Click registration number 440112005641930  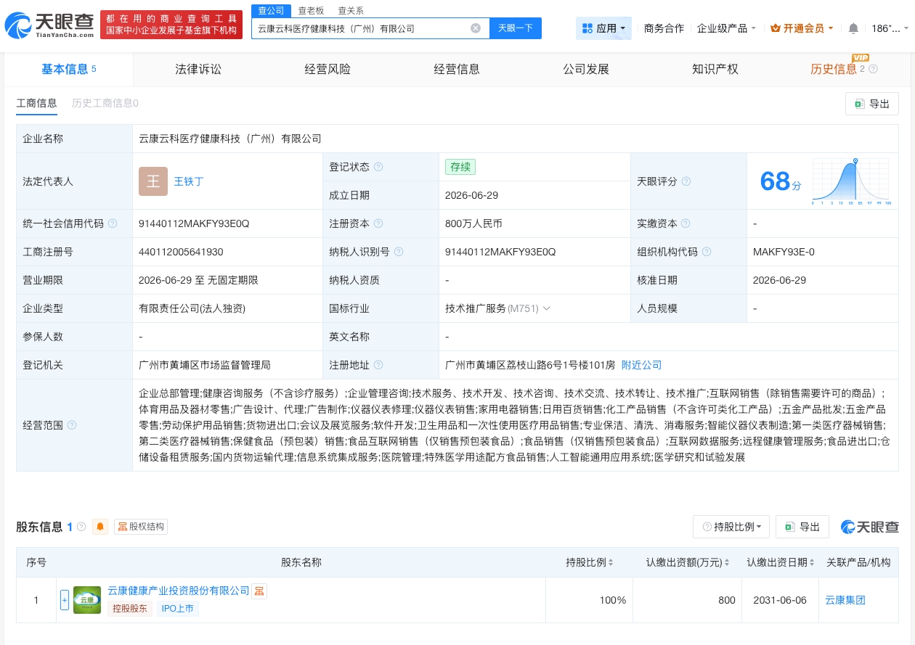tap(181, 252)
